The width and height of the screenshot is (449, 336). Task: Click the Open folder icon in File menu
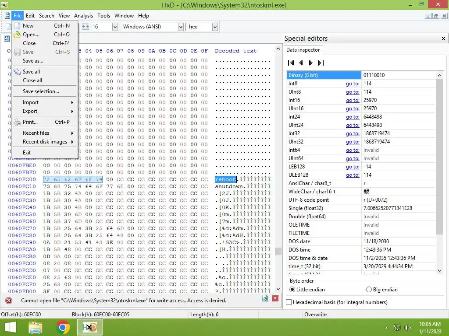pos(17,35)
